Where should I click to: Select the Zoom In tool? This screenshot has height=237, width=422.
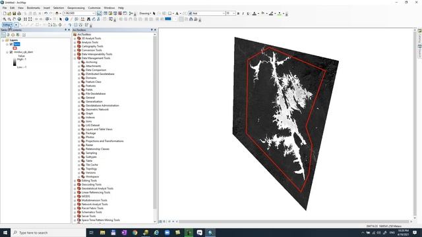(5, 19)
